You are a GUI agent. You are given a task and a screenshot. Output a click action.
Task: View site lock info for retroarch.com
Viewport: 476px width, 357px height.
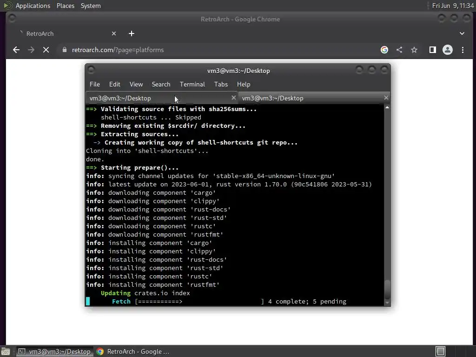64,50
